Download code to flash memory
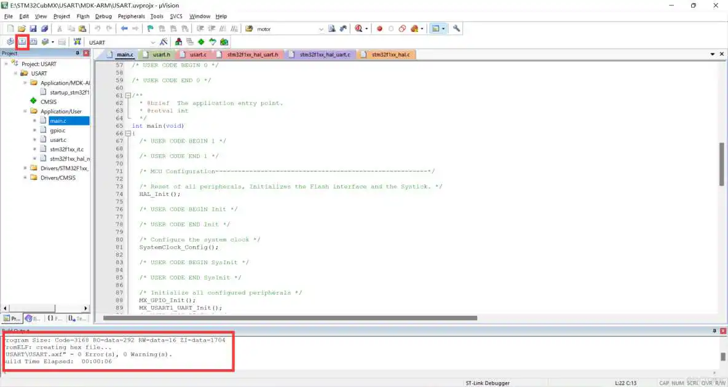This screenshot has width=728, height=387. pyautogui.click(x=77, y=42)
